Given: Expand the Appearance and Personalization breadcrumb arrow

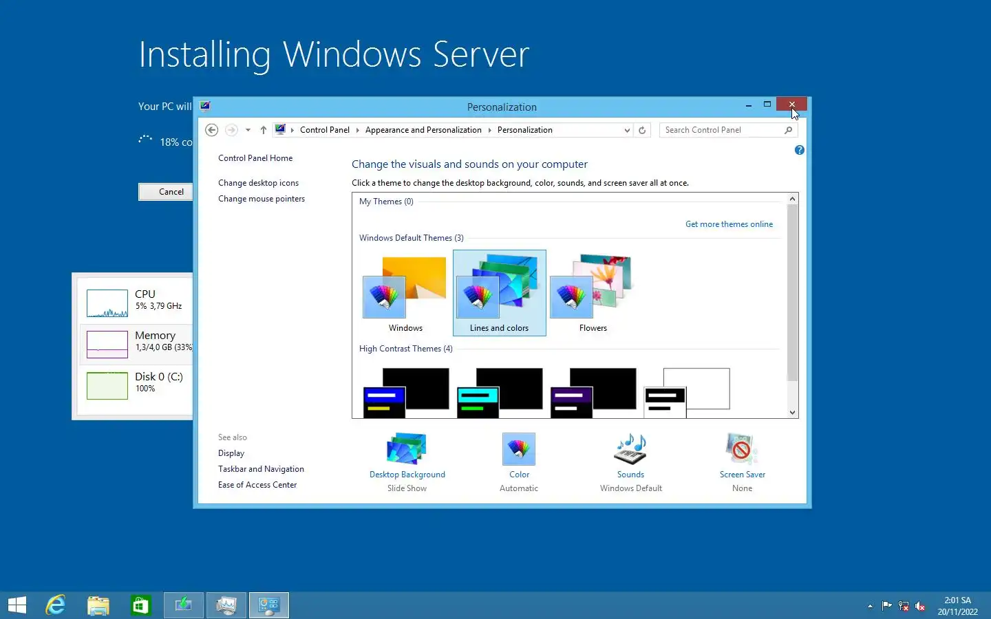Looking at the screenshot, I should tap(489, 130).
